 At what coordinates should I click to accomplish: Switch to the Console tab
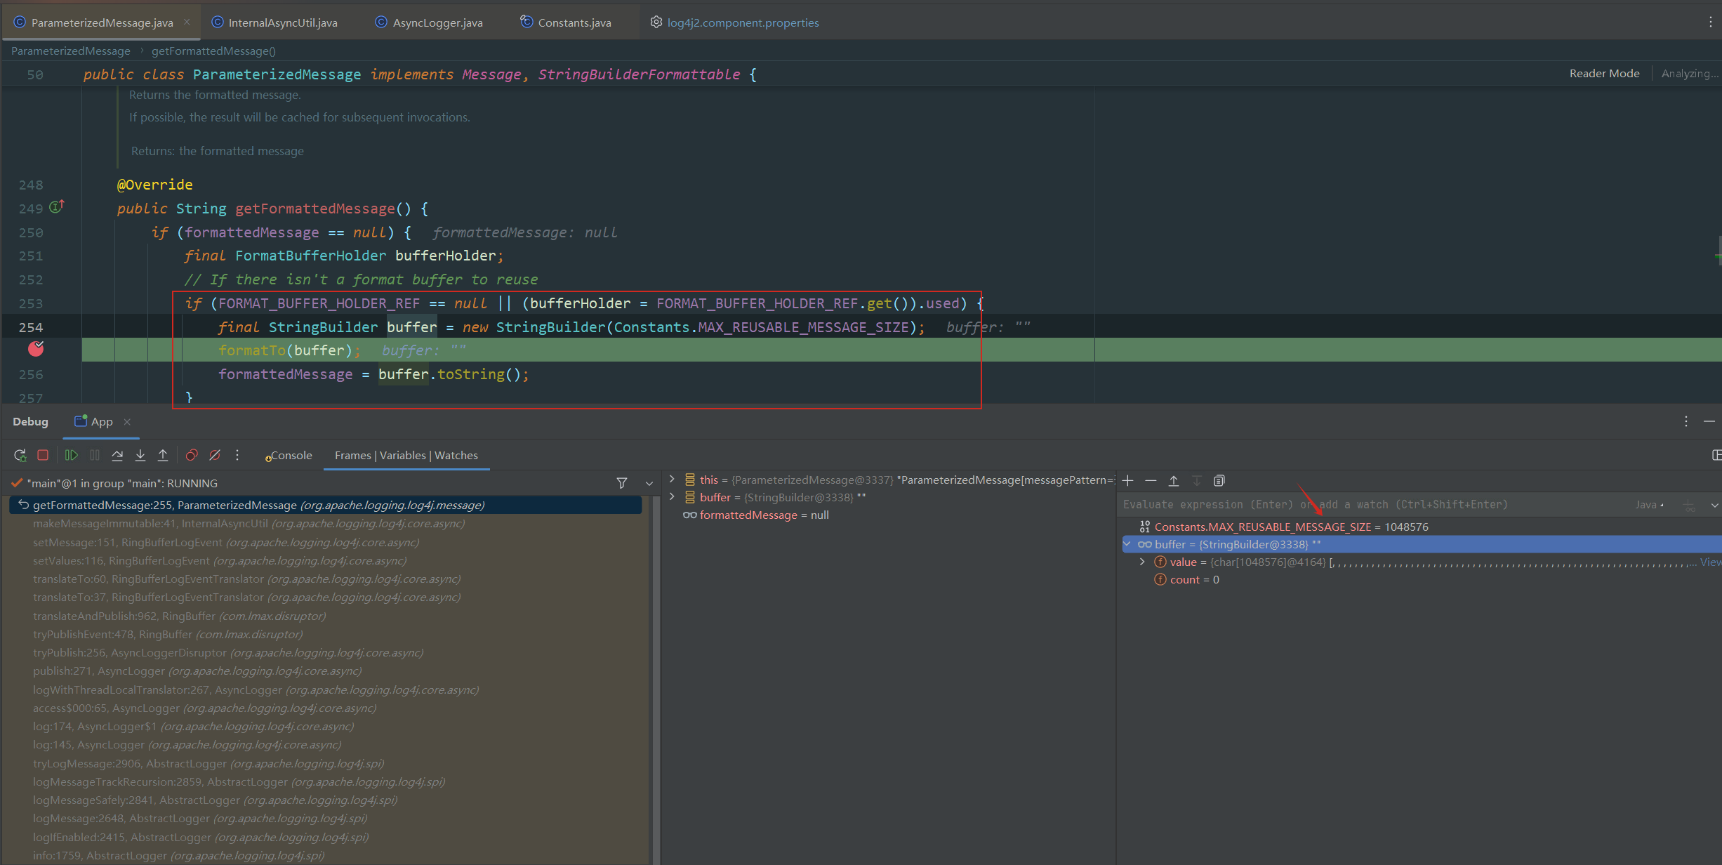coord(289,455)
